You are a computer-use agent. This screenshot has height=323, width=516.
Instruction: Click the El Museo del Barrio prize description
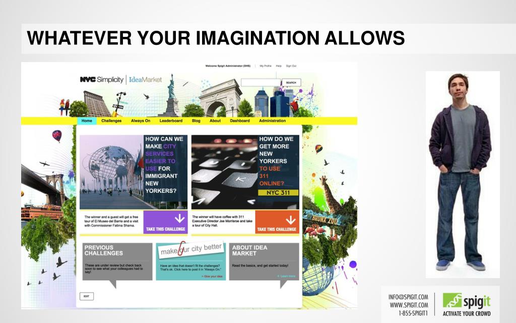(x=111, y=221)
